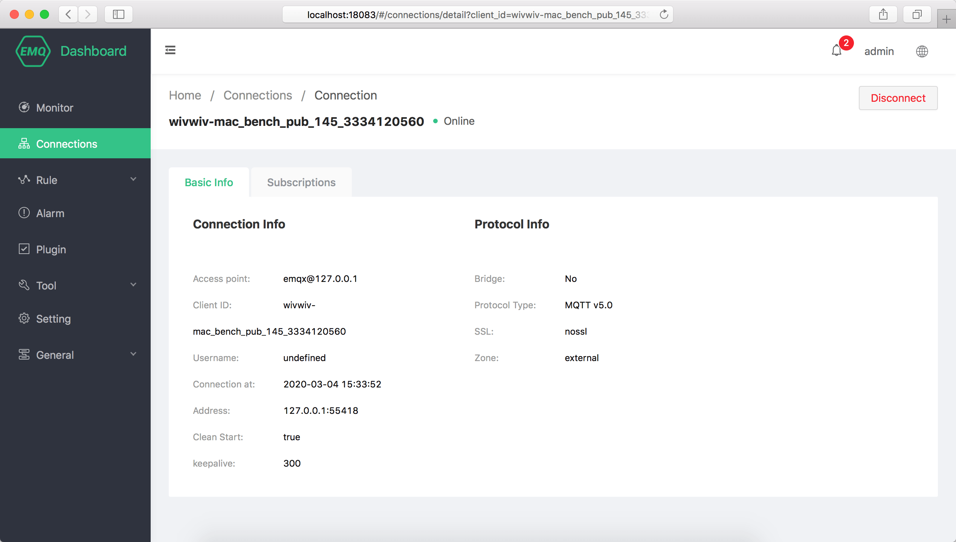The image size is (956, 542).
Task: Click the globe language icon
Action: click(x=922, y=51)
